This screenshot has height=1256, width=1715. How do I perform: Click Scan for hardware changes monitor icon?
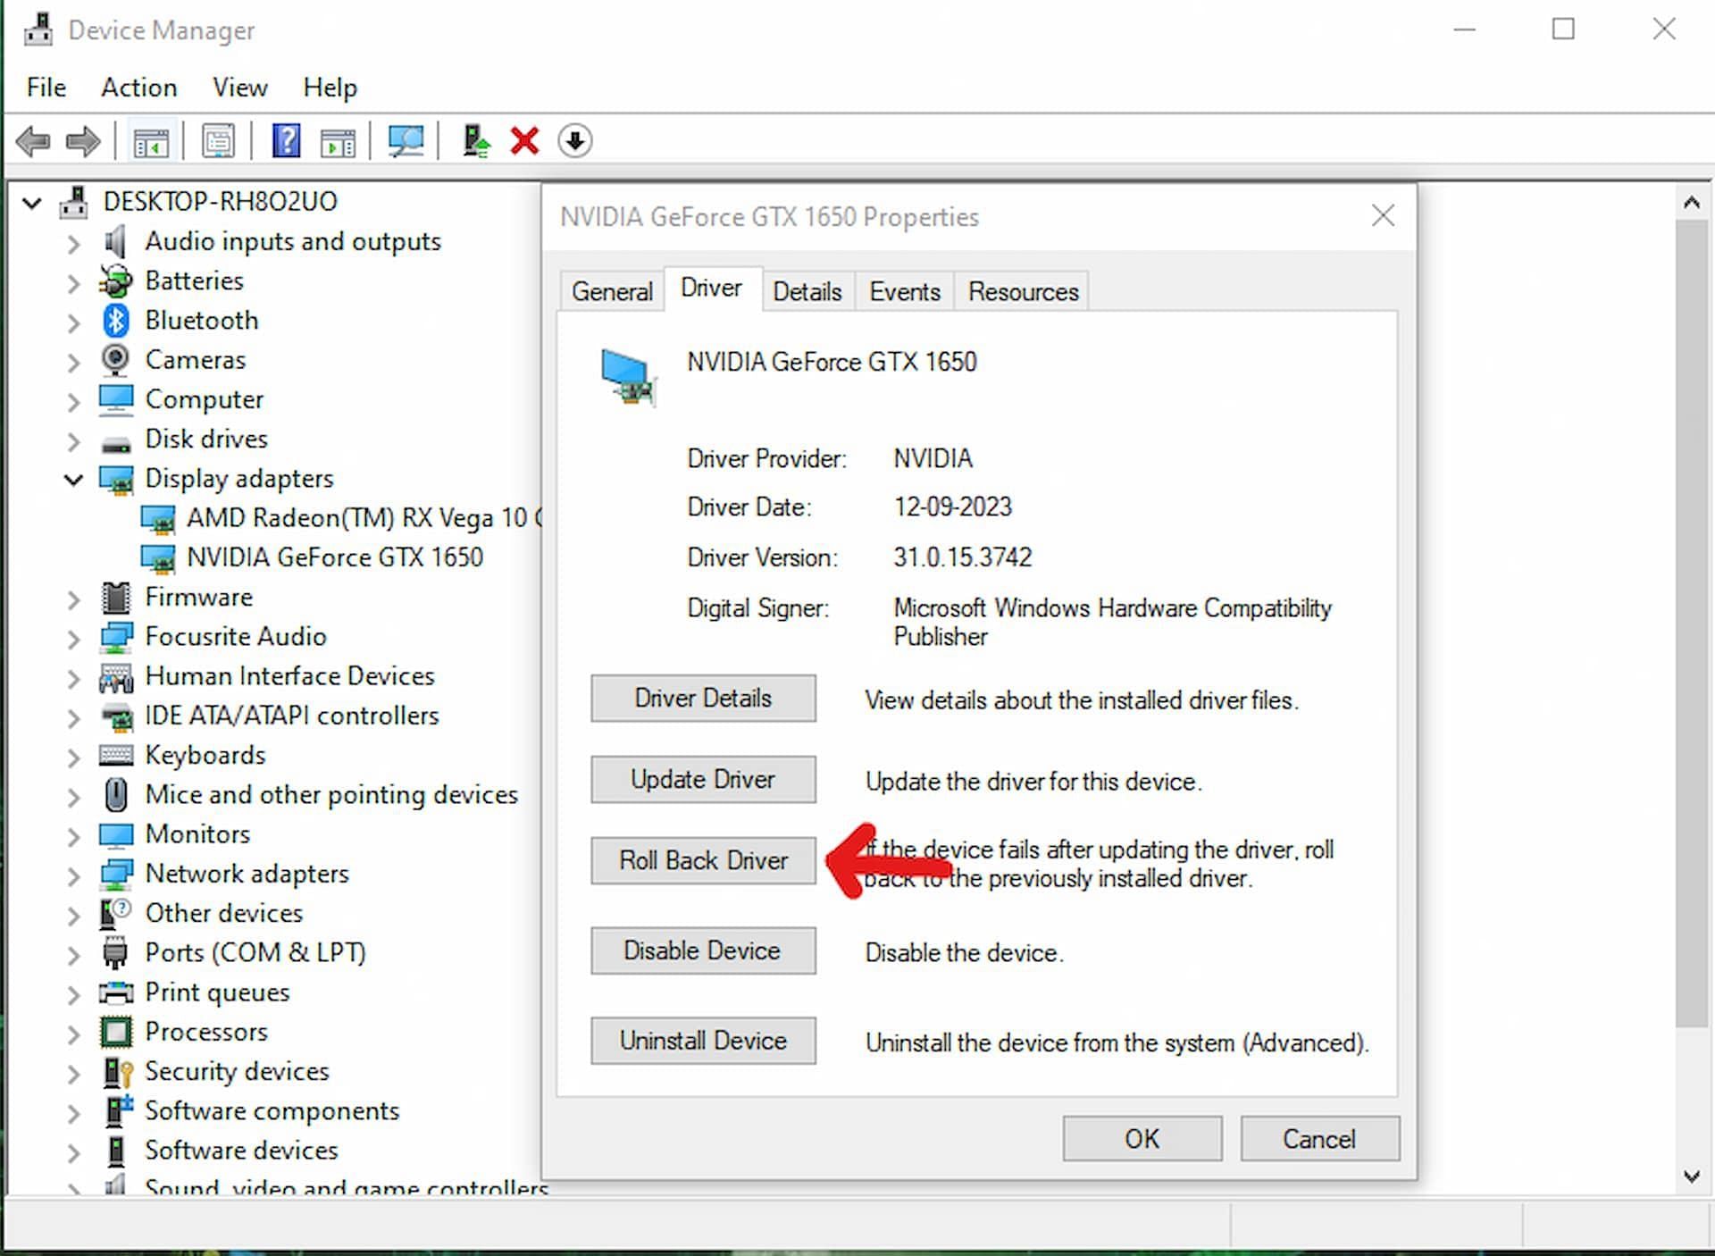point(406,141)
